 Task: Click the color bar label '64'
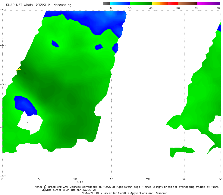point(196,8)
